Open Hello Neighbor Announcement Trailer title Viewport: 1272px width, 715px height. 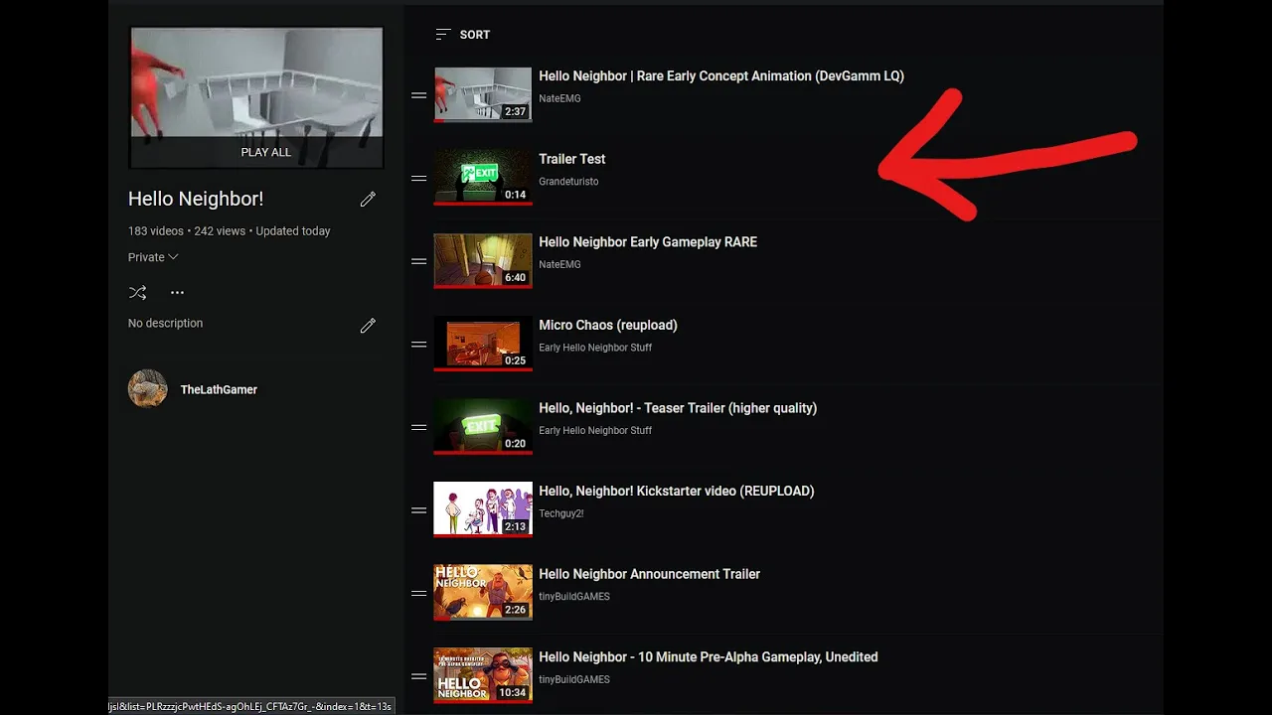point(649,574)
